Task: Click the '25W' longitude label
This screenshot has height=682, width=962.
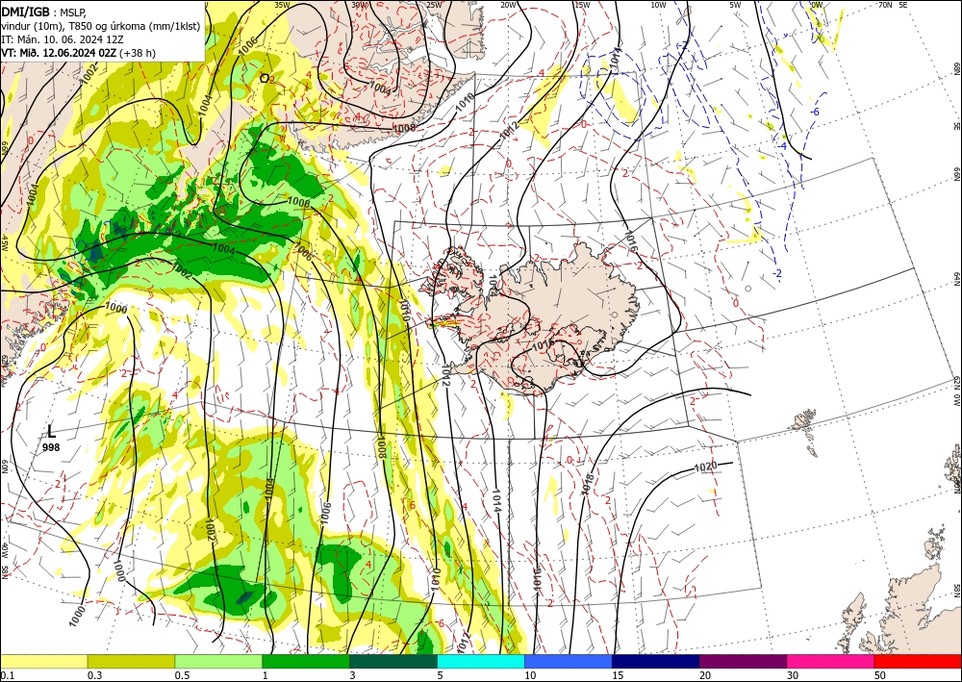Action: [434, 5]
